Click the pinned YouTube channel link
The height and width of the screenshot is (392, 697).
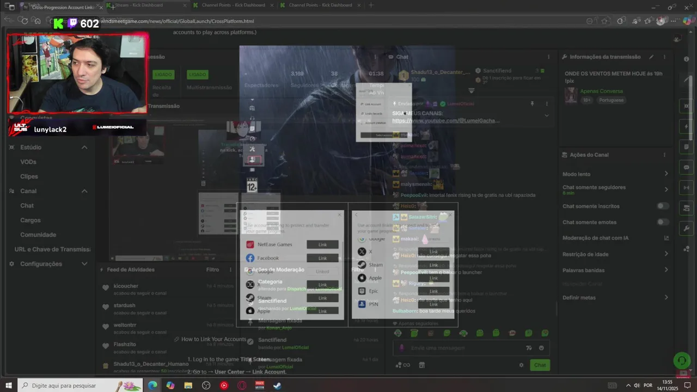pos(445,120)
